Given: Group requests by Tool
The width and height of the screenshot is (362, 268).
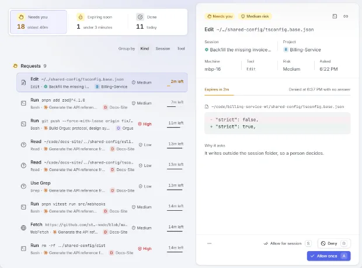Looking at the screenshot, I should coord(181,48).
